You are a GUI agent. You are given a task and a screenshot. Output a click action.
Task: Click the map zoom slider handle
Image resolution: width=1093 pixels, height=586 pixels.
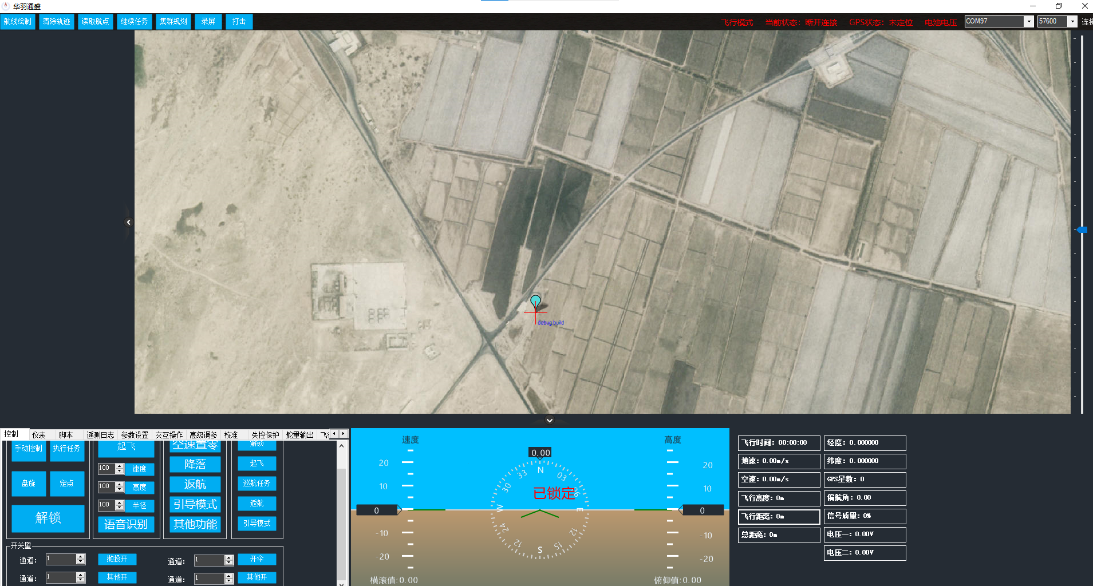(x=1082, y=229)
